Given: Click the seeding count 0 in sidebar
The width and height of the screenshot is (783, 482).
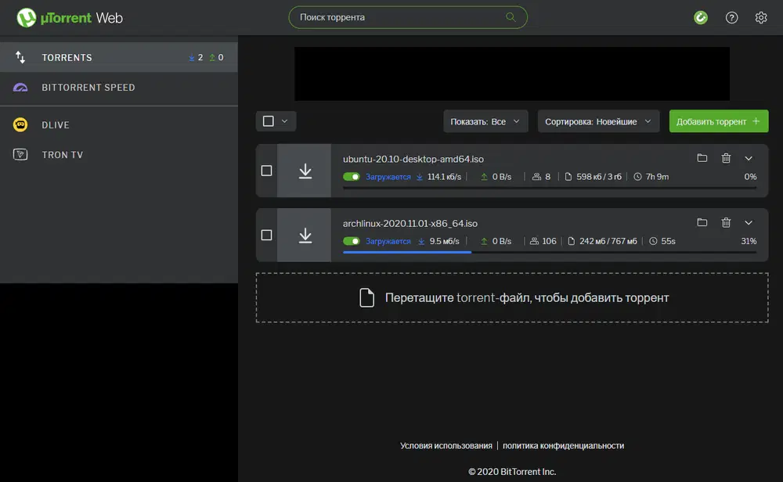Looking at the screenshot, I should coord(221,57).
